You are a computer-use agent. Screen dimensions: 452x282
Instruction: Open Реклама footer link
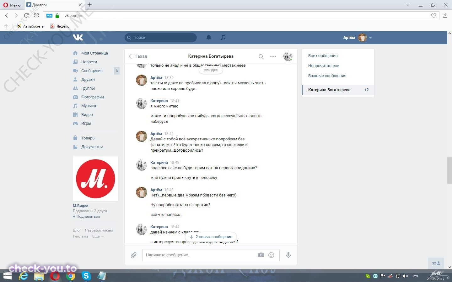click(81, 236)
